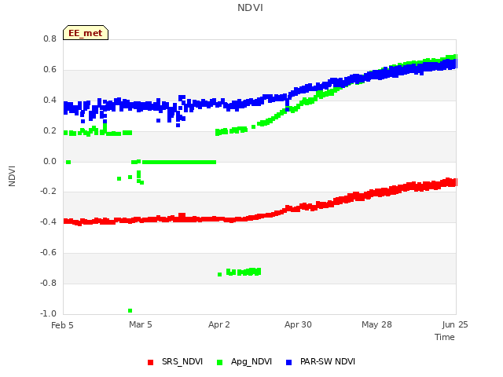Click the 0.4 y-axis label
The height and width of the screenshot is (377, 503).
pyautogui.click(x=50, y=100)
